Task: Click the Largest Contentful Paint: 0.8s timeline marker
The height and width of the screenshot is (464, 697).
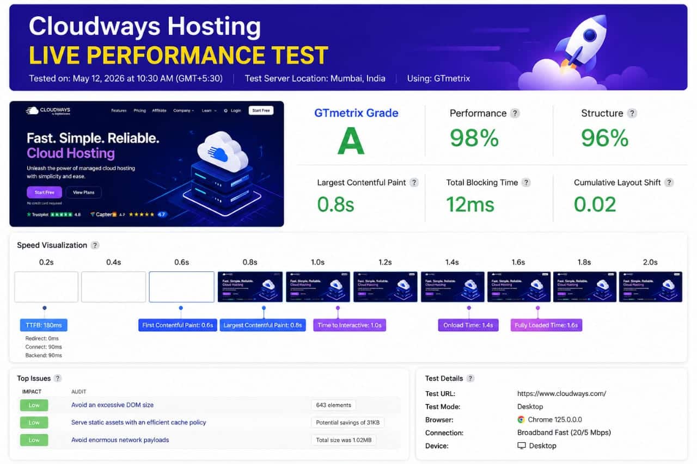Action: (x=262, y=325)
